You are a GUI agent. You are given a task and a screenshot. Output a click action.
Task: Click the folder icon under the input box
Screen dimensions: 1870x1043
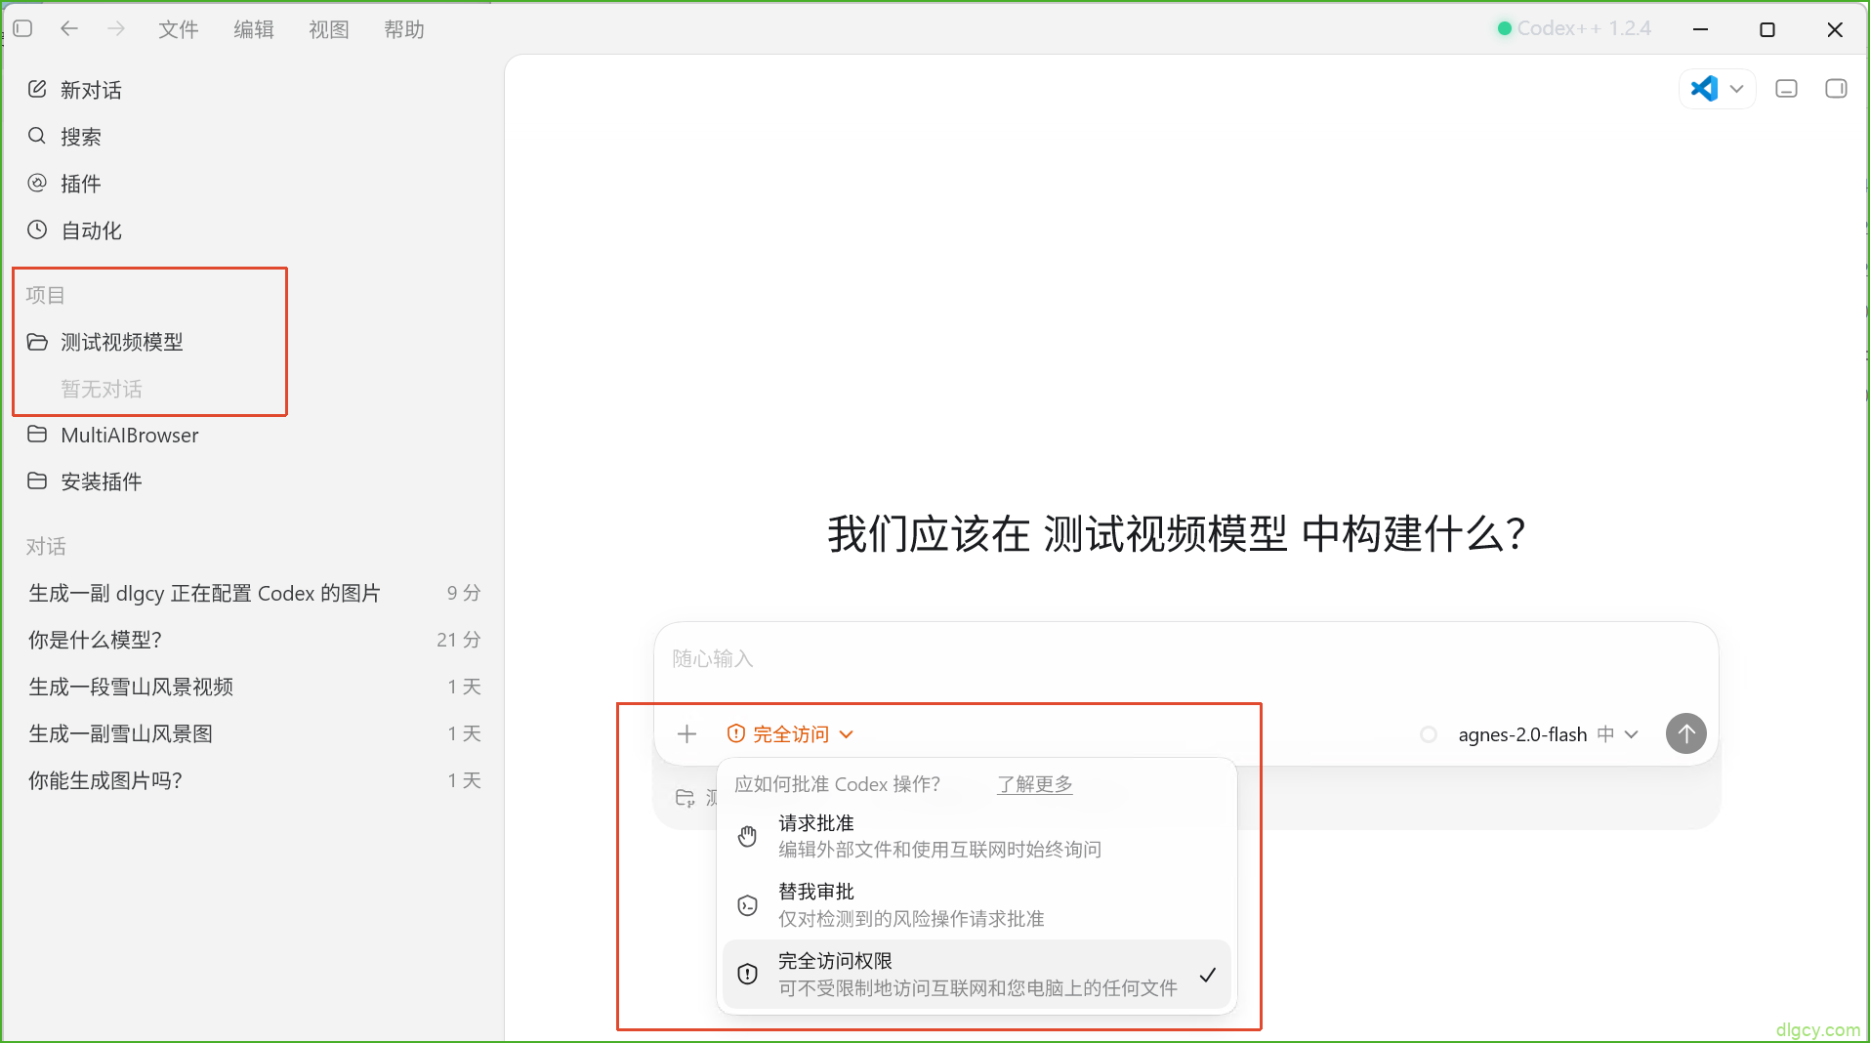click(x=685, y=798)
